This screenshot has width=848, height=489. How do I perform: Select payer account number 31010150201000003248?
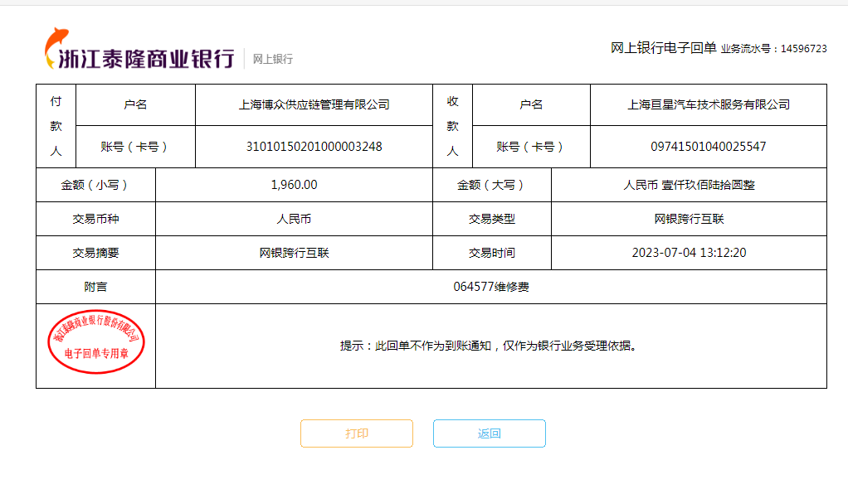pyautogui.click(x=314, y=147)
